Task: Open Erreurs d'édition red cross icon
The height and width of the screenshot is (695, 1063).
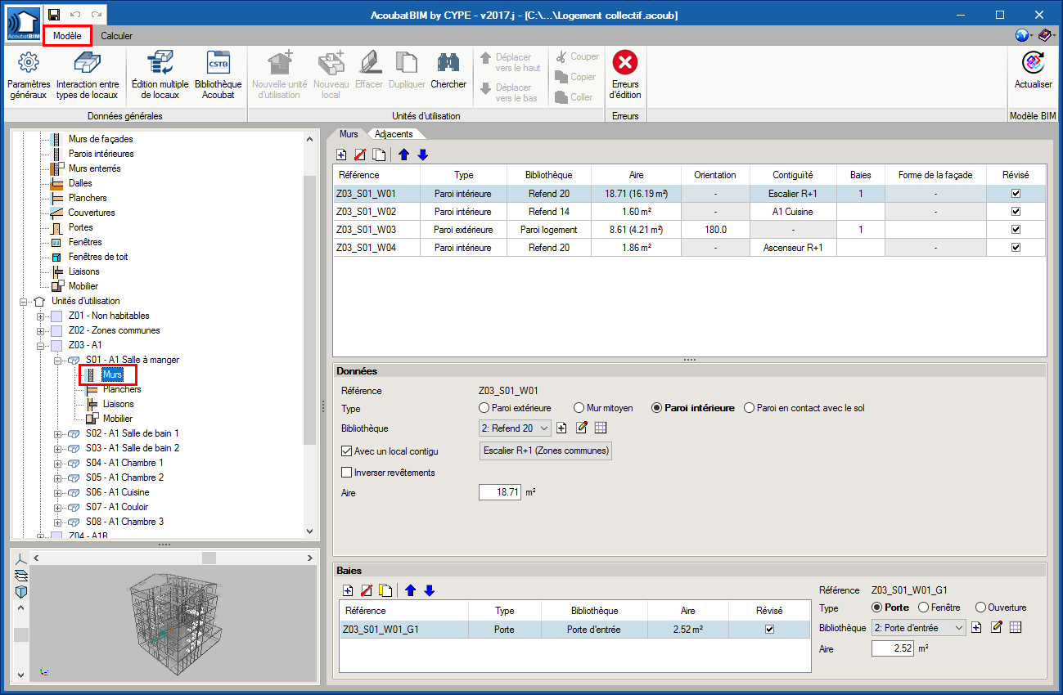Action: tap(625, 62)
